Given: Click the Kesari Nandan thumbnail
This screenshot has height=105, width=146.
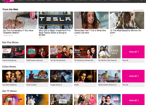Looking at the screenshot, I should 37,76.
